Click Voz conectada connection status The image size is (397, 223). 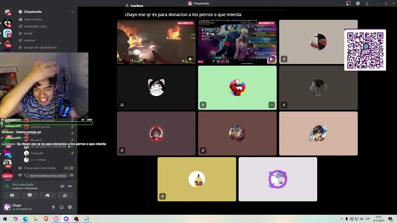click(23, 185)
